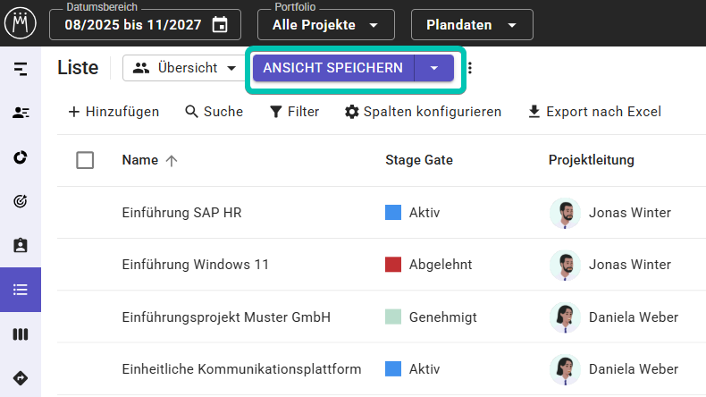Click Export nach Excel
Image resolution: width=706 pixels, height=397 pixels.
(594, 112)
